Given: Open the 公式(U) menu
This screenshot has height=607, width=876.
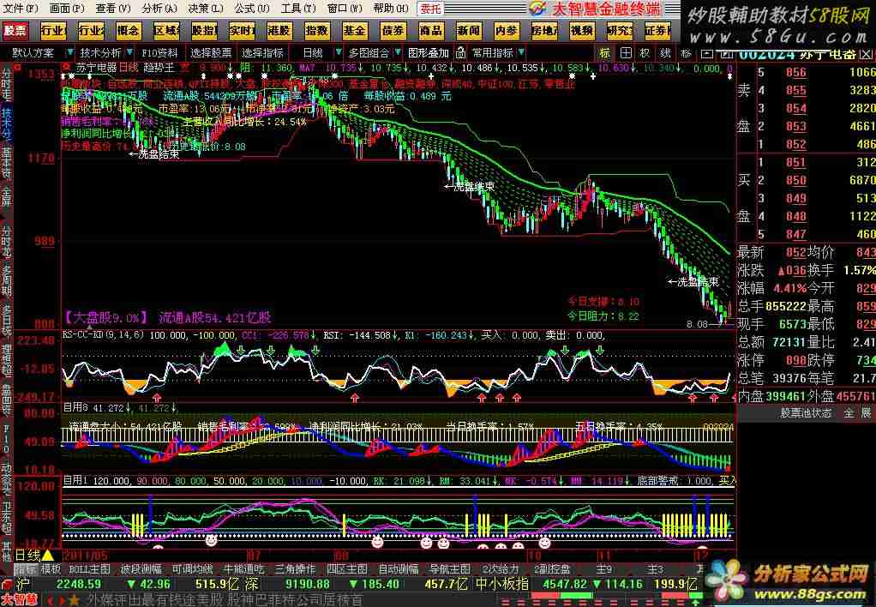Looking at the screenshot, I should (x=252, y=9).
